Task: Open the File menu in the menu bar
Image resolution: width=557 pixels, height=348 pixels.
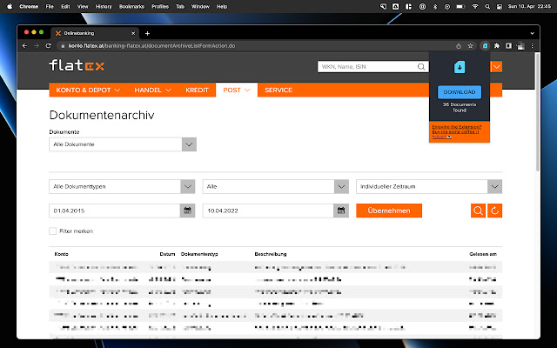Action: coord(50,6)
